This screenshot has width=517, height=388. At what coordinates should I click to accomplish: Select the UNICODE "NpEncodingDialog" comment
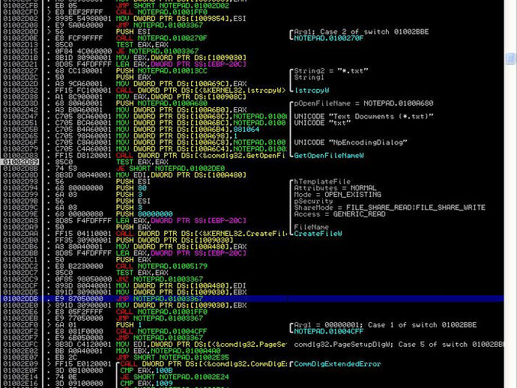351,142
